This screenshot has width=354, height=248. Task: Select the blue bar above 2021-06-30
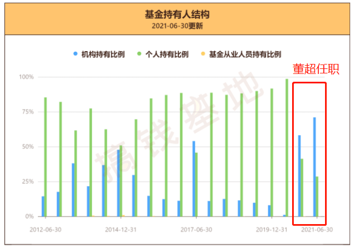[x=314, y=167]
